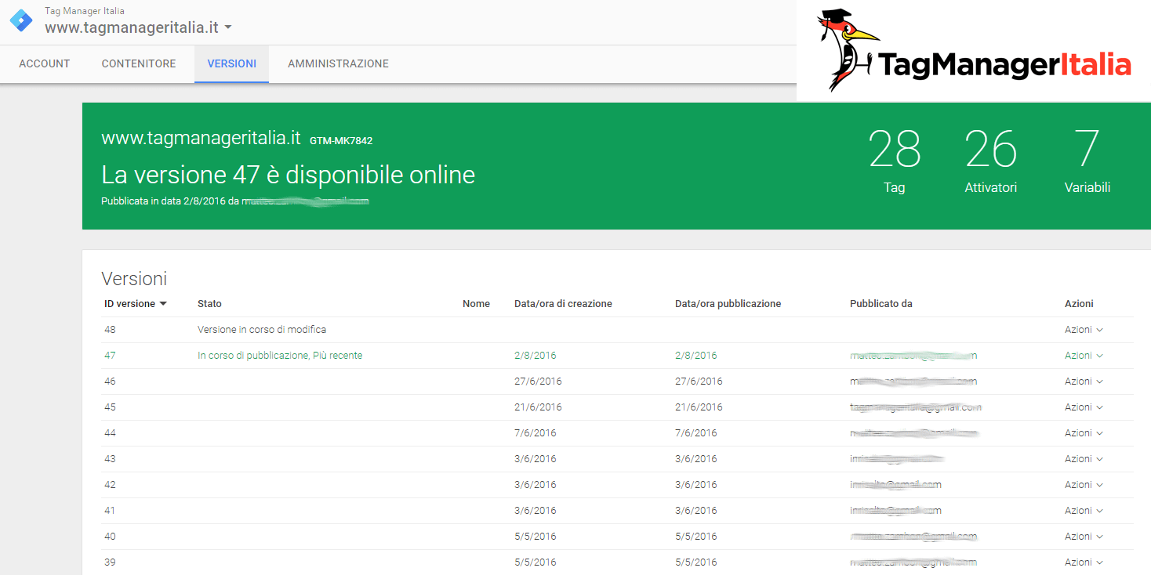Expand Azioni dropdown for version 46
This screenshot has height=575, width=1151.
1084,382
